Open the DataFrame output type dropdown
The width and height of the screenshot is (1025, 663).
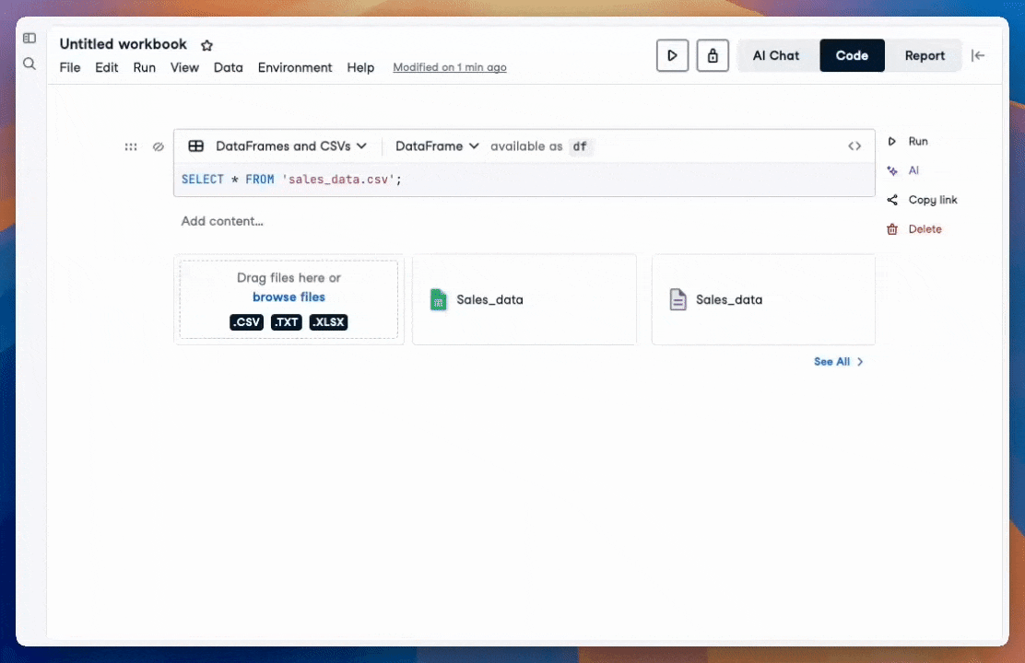coord(437,146)
